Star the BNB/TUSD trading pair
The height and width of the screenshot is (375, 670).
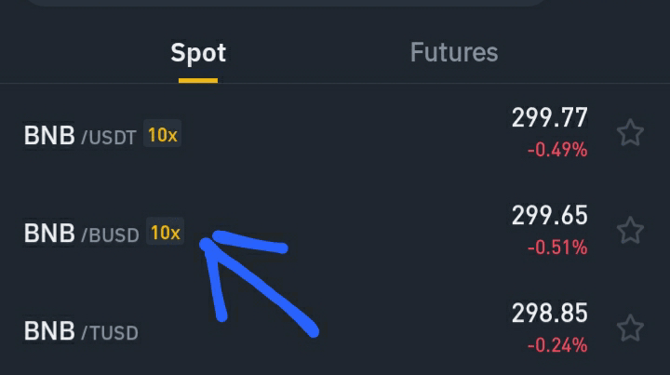pyautogui.click(x=630, y=328)
